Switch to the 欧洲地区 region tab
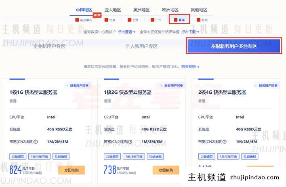The image size is (286, 187). pos(170,10)
